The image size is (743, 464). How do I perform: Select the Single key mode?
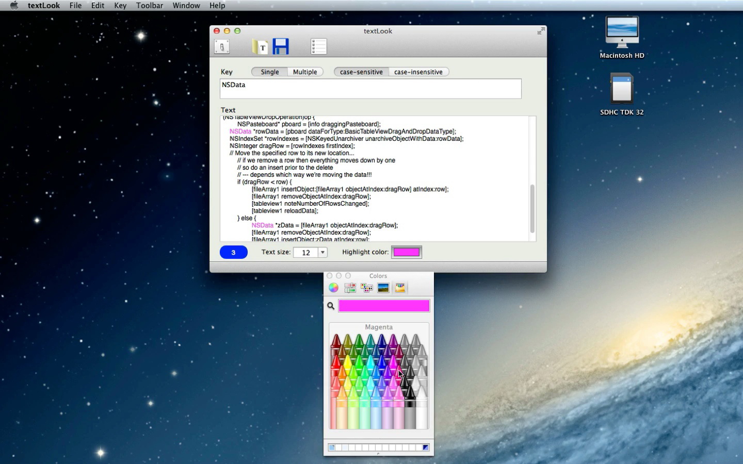(269, 72)
